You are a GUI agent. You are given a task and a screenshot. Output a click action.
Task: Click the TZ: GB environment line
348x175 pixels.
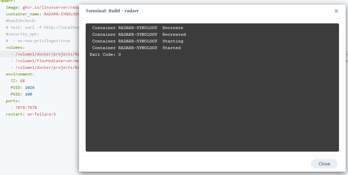pyautogui.click(x=18, y=81)
